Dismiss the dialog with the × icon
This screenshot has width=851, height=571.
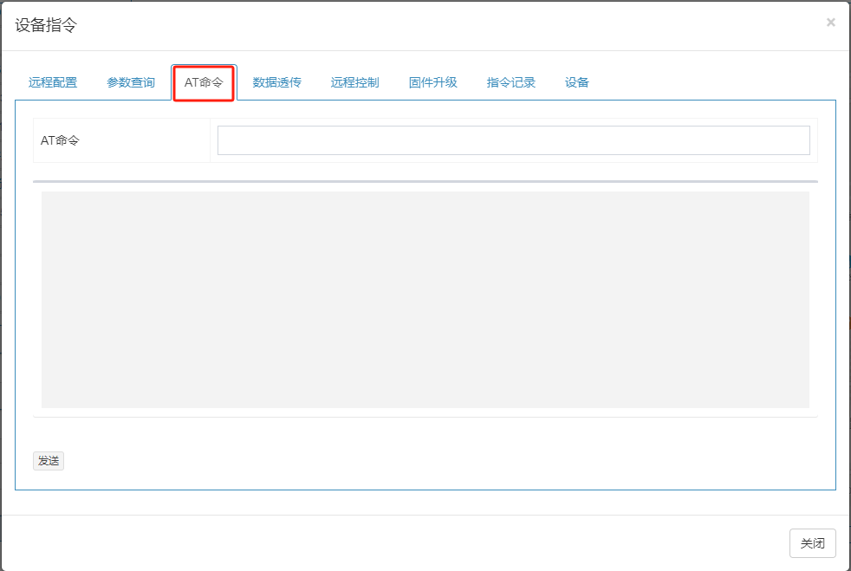click(x=830, y=23)
